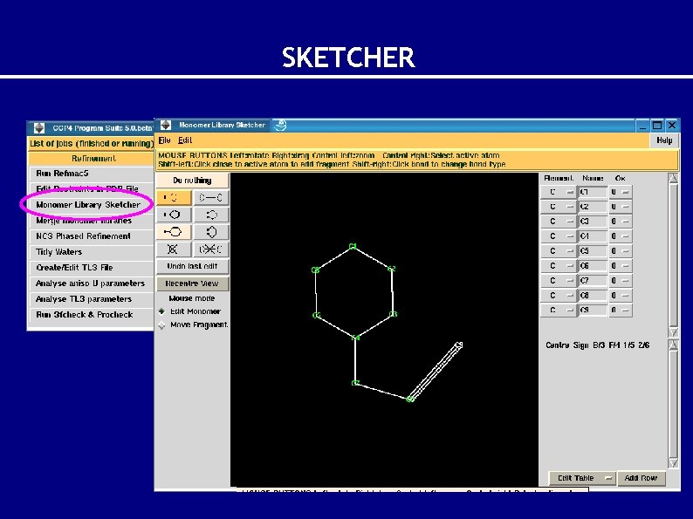Click the Recentre View button
Viewport: 693px width, 519px height.
(x=192, y=283)
